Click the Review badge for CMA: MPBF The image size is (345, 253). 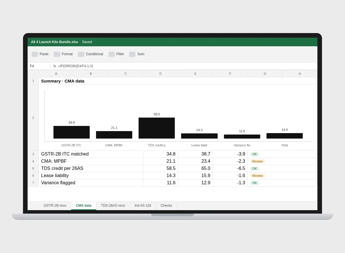[x=257, y=161]
